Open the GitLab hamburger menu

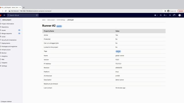coord(4,15)
